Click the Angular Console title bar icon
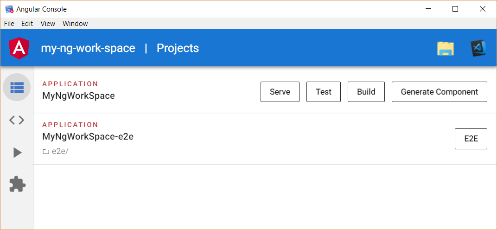The height and width of the screenshot is (230, 497). tap(9, 9)
